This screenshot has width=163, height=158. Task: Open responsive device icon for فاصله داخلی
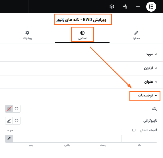[134, 130]
